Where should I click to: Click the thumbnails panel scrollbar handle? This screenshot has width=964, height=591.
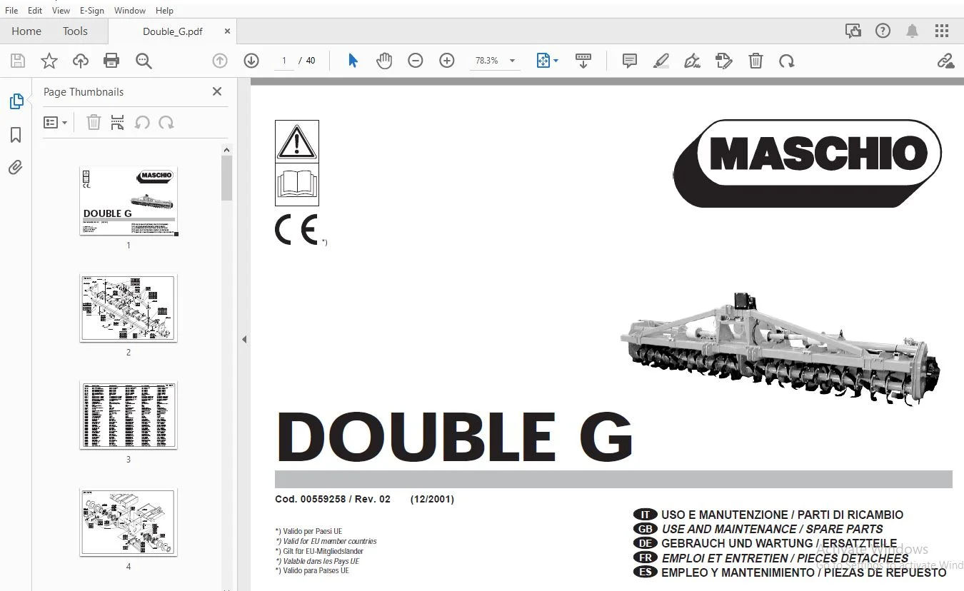pos(227,178)
